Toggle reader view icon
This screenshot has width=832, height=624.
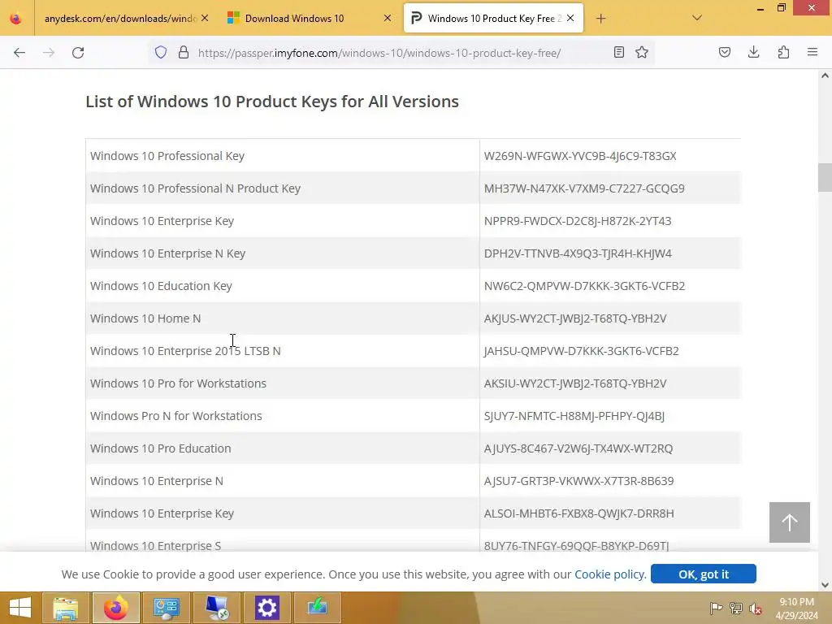618,52
